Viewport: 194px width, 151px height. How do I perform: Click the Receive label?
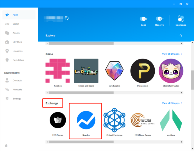(x=159, y=25)
